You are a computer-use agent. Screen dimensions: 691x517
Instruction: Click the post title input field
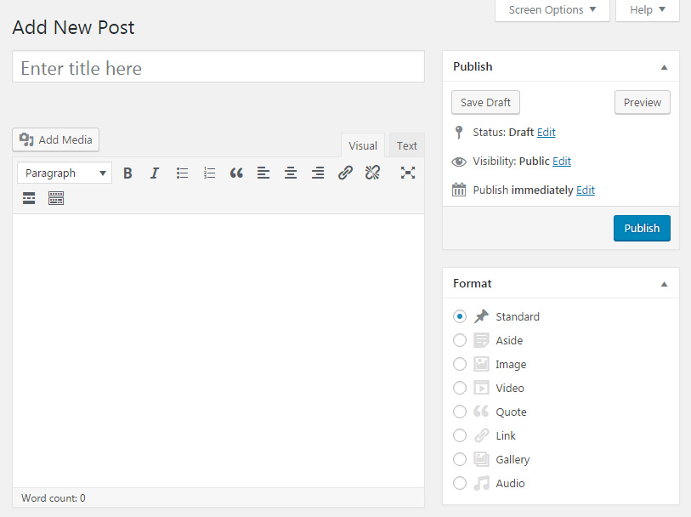click(x=218, y=67)
